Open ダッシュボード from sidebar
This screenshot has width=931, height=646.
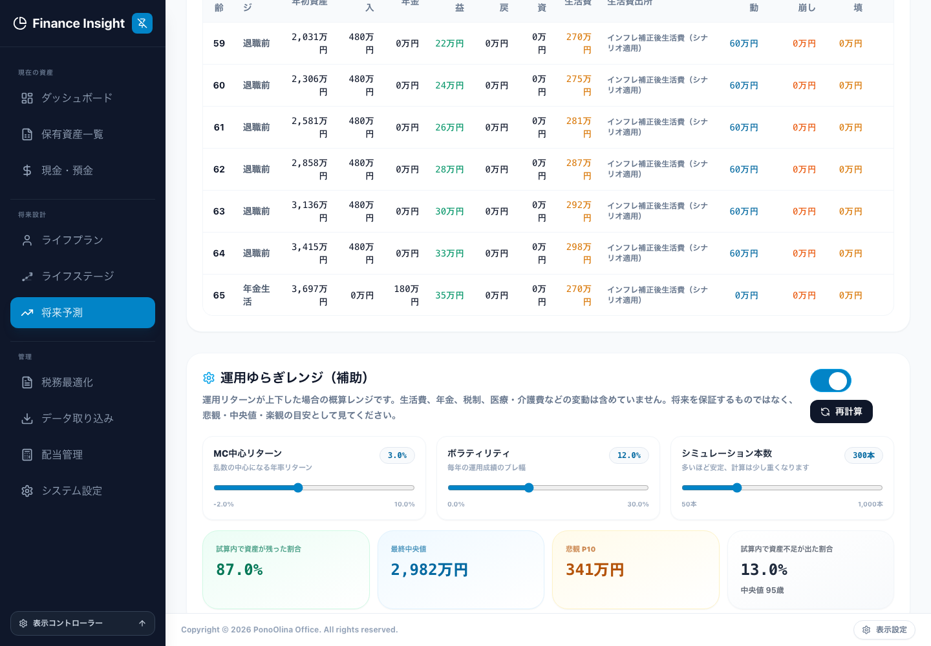tap(83, 98)
